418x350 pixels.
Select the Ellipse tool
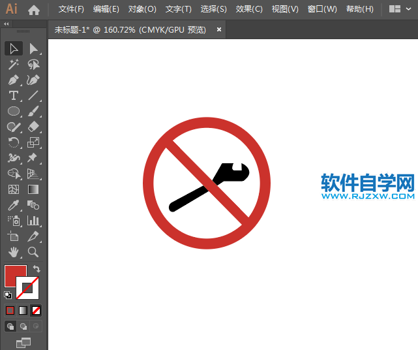[x=14, y=111]
